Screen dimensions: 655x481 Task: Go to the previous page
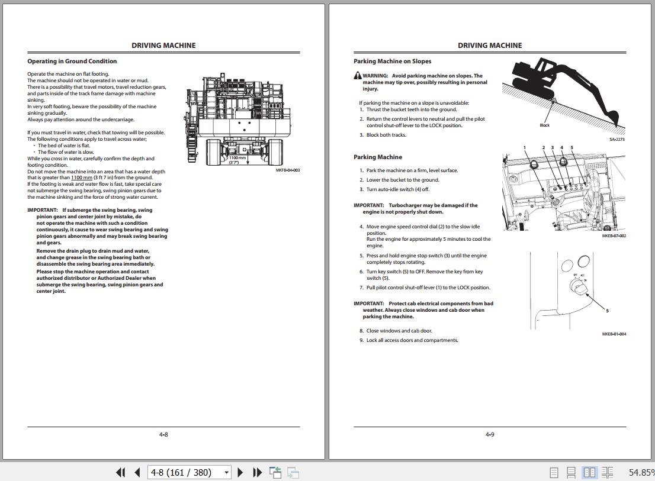137,472
